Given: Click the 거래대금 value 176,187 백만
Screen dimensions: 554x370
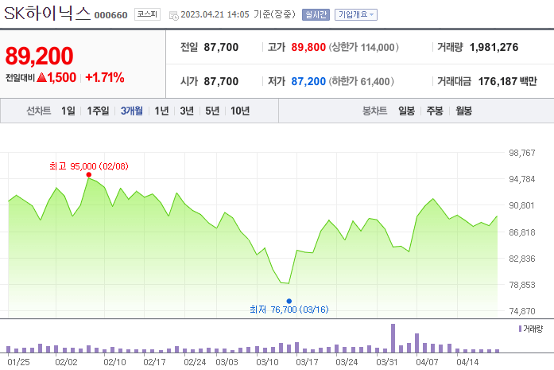Looking at the screenshot, I should (x=507, y=81).
